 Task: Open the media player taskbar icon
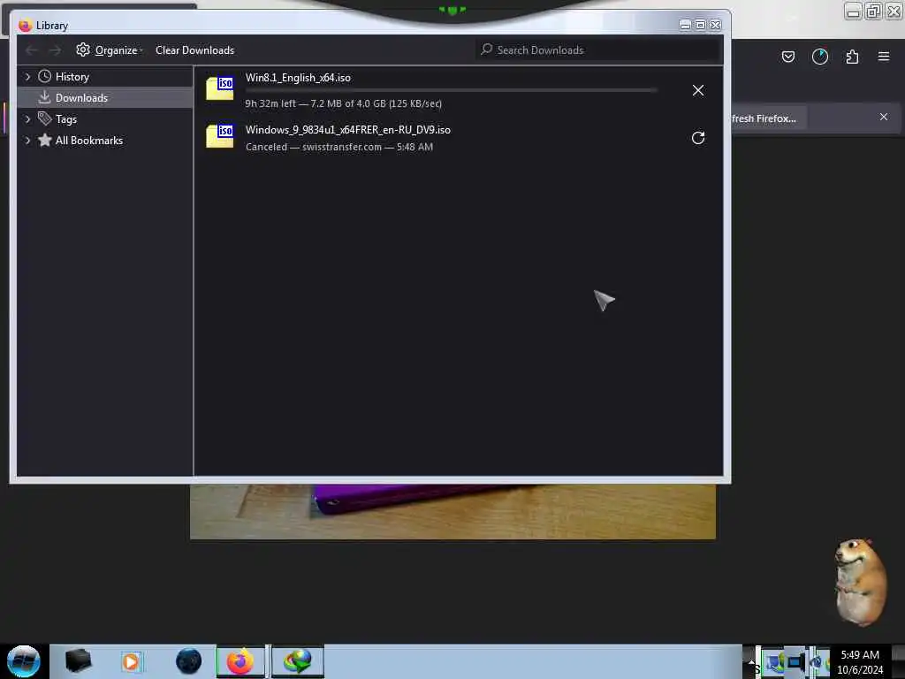131,661
